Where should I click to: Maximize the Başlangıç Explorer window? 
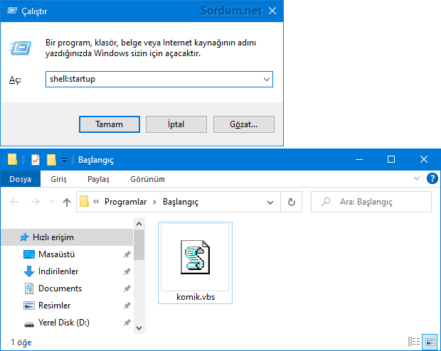(391, 159)
